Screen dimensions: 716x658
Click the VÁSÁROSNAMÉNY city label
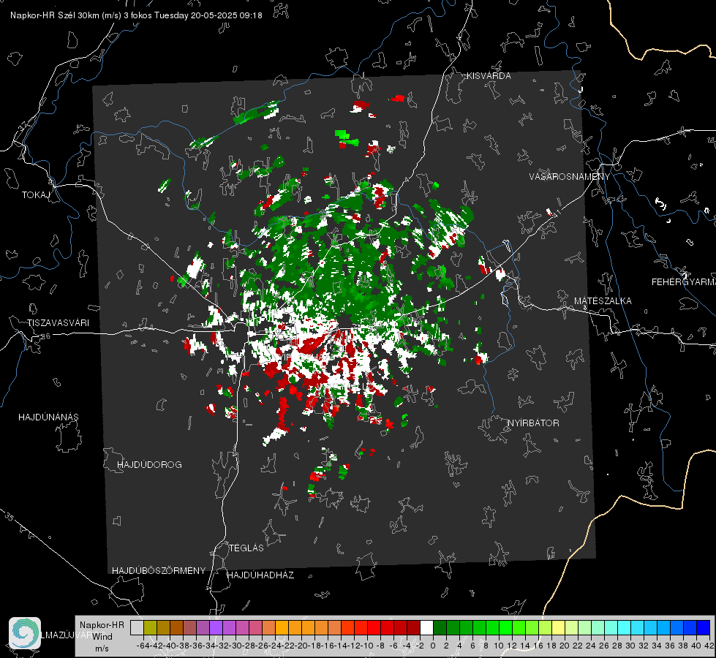click(x=570, y=177)
